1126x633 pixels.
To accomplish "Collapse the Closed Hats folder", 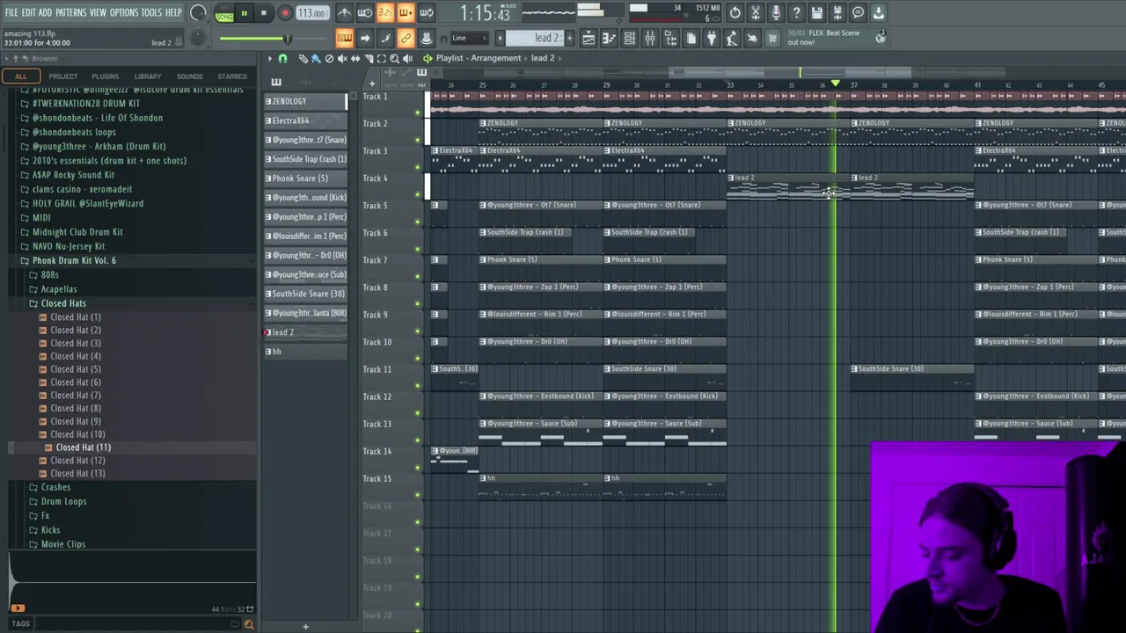I will click(62, 303).
